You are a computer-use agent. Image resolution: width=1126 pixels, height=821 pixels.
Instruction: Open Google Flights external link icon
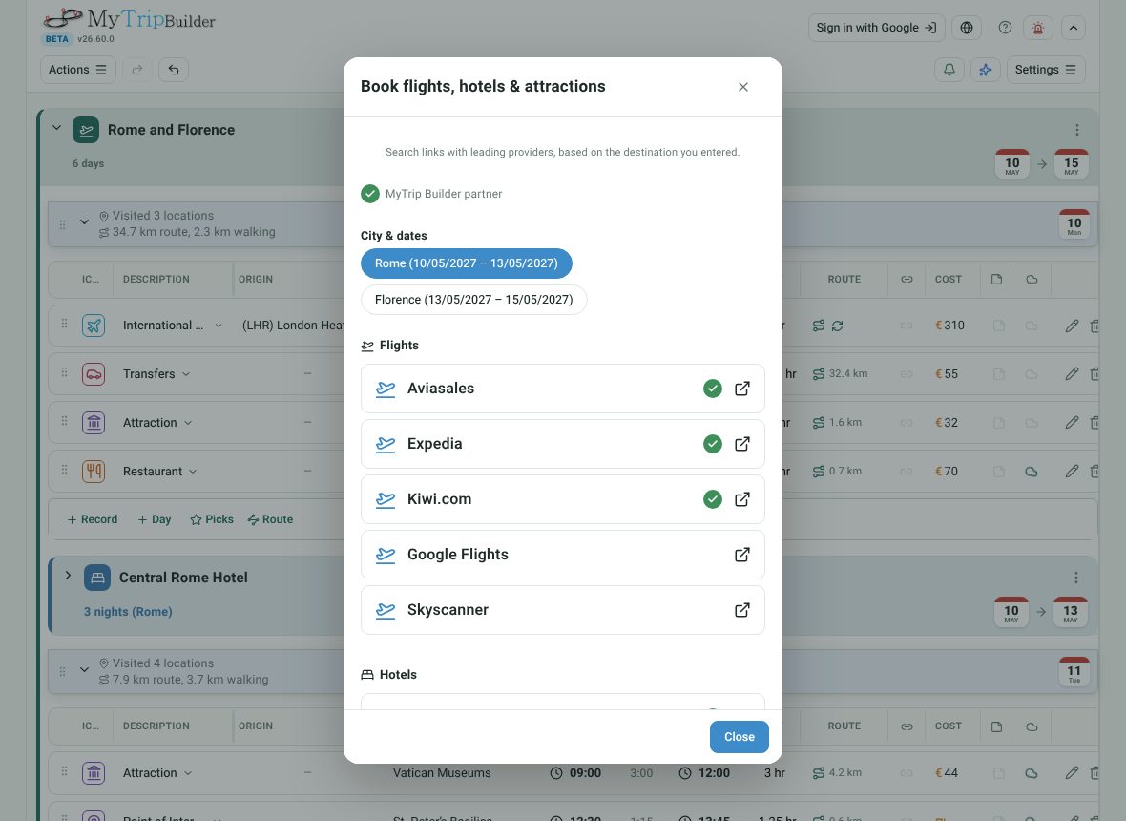tap(741, 555)
